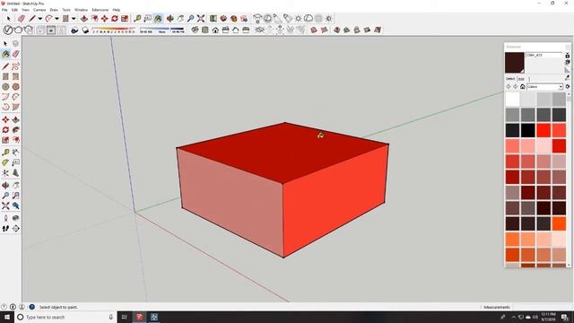Image resolution: width=574 pixels, height=323 pixels.
Task: Choose the Rotated Rectangle tool in left palette
Action: [x=16, y=76]
